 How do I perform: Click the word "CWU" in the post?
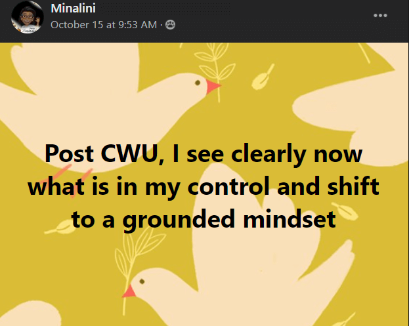point(129,153)
